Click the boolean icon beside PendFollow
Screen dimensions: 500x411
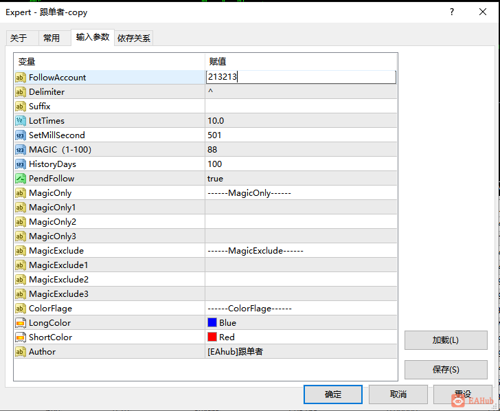tap(21, 179)
